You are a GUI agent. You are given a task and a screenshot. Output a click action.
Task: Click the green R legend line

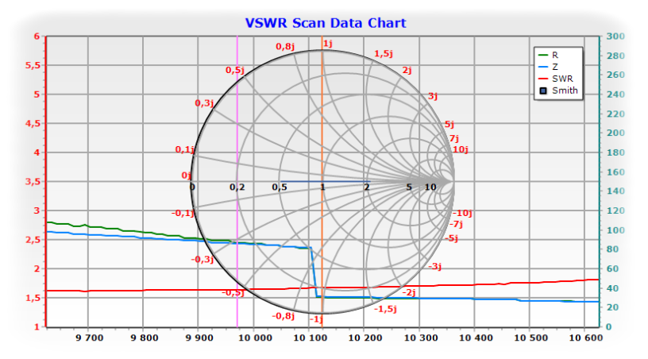coord(543,55)
